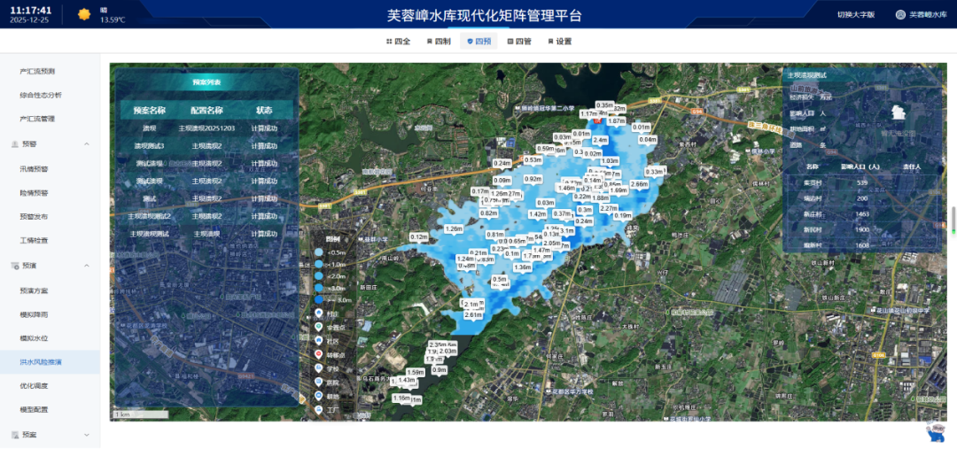Expand the 预案 sidebar section
This screenshot has width=957, height=449.
point(86,435)
